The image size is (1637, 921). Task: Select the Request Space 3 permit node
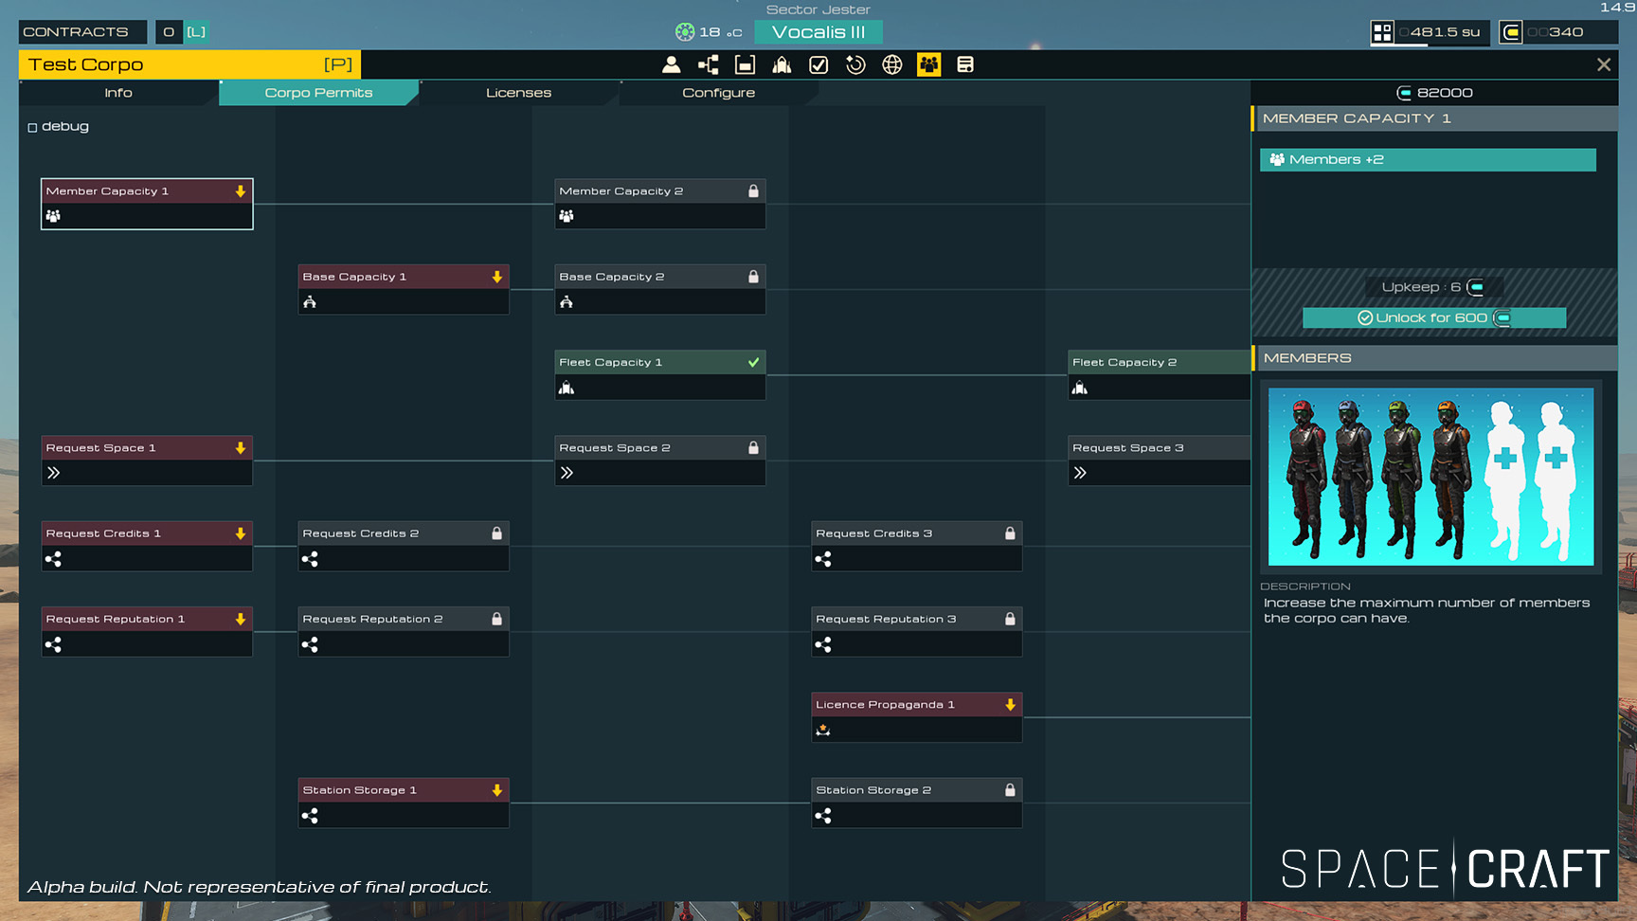coord(1160,460)
